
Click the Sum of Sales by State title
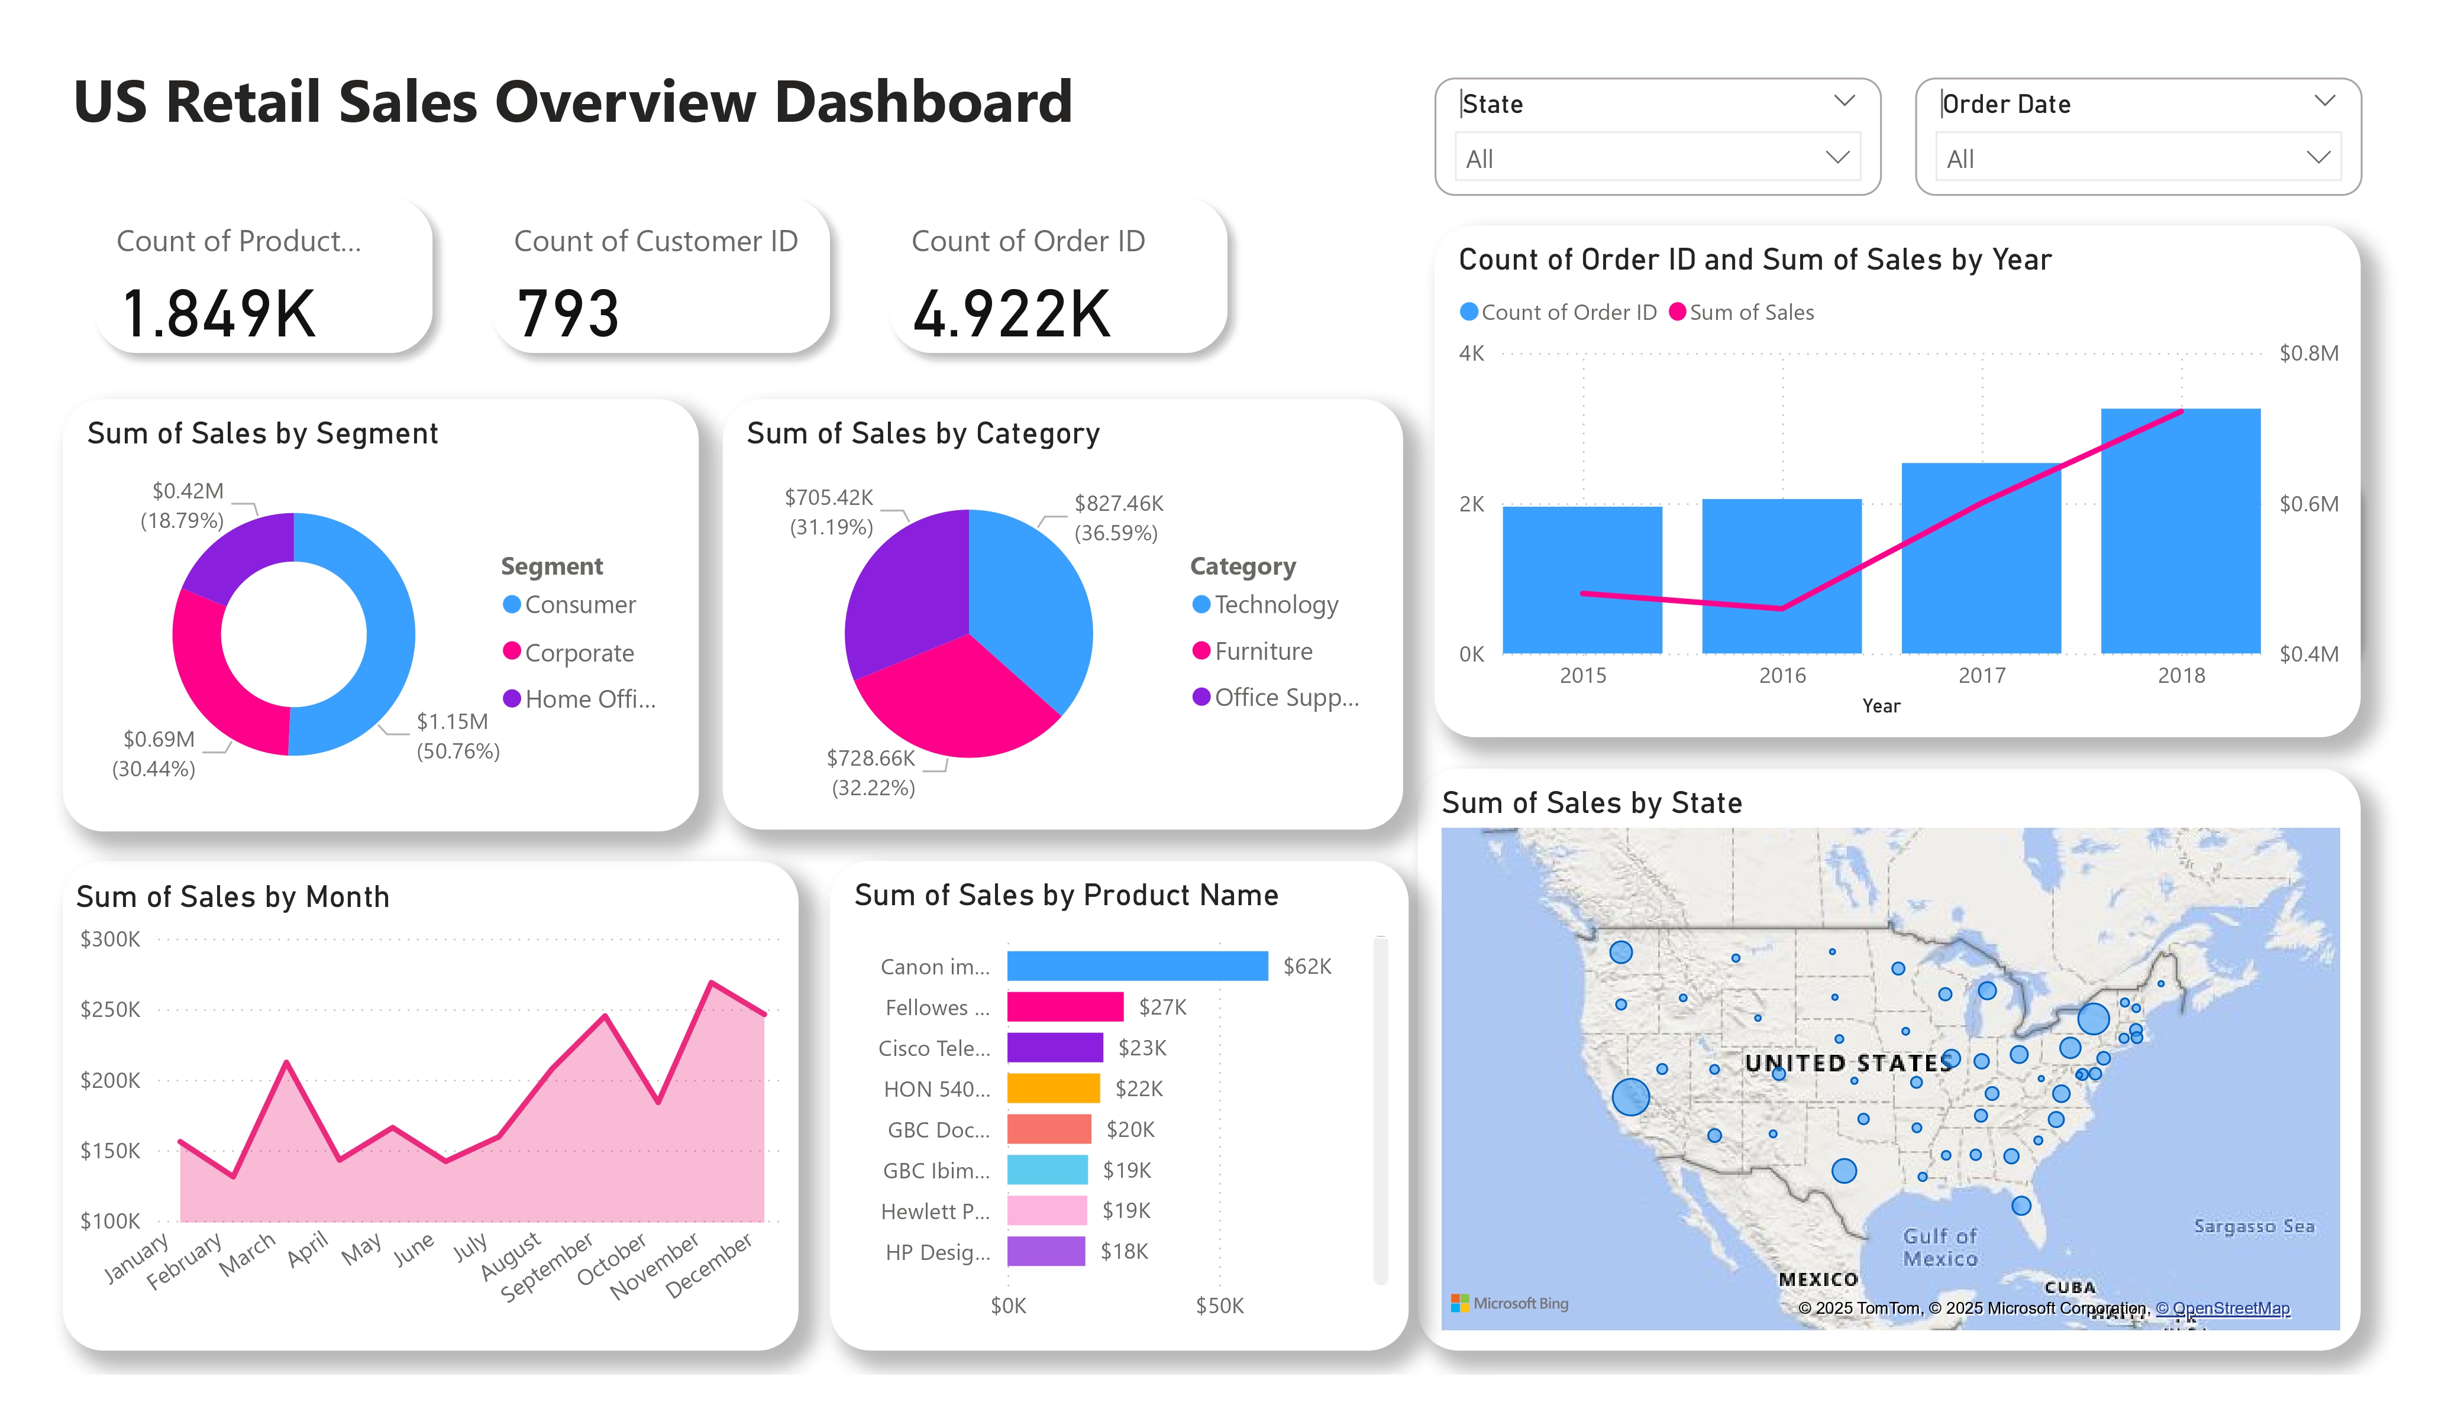click(1592, 802)
